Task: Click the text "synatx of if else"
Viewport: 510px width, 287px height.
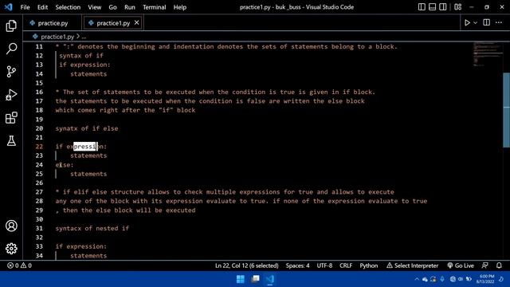Action: pyautogui.click(x=87, y=128)
